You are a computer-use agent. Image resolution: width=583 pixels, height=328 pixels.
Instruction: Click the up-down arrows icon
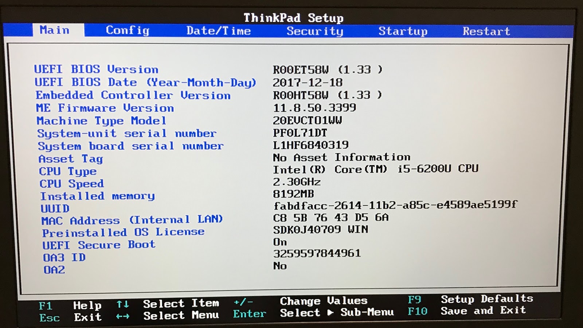click(123, 304)
